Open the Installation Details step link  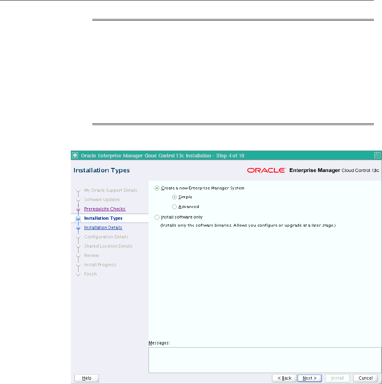[x=103, y=227]
